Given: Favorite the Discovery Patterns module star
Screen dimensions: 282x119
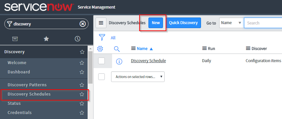Looking at the screenshot, I should point(82,85).
